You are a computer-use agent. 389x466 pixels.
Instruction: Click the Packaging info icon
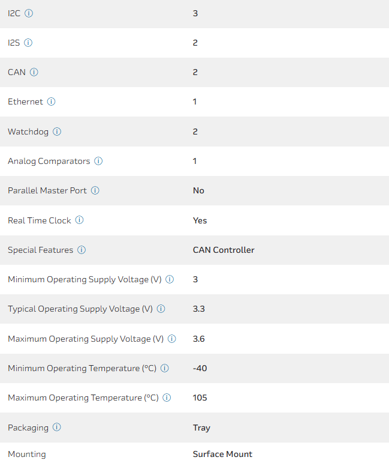57,428
